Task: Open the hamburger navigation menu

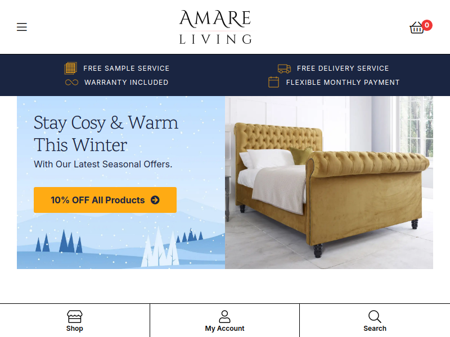Action: click(x=22, y=27)
